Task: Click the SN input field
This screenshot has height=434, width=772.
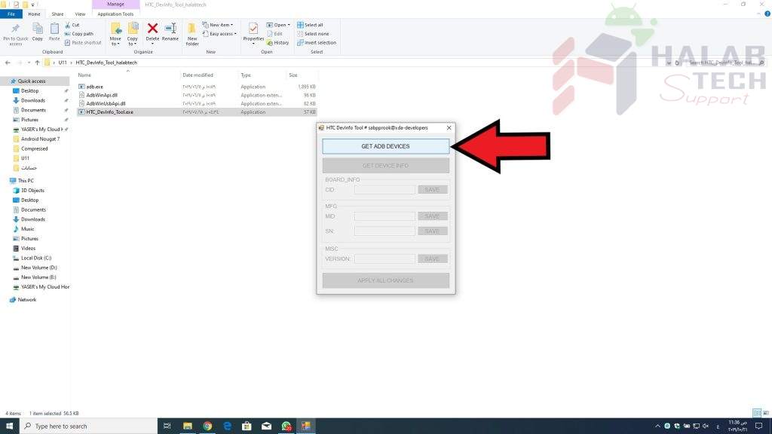Action: coord(384,231)
